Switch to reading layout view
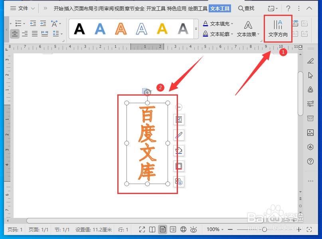This screenshot has width=322, height=239. coord(152,229)
